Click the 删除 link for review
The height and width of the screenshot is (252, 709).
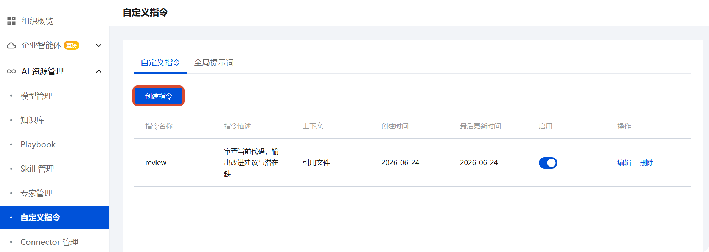647,162
